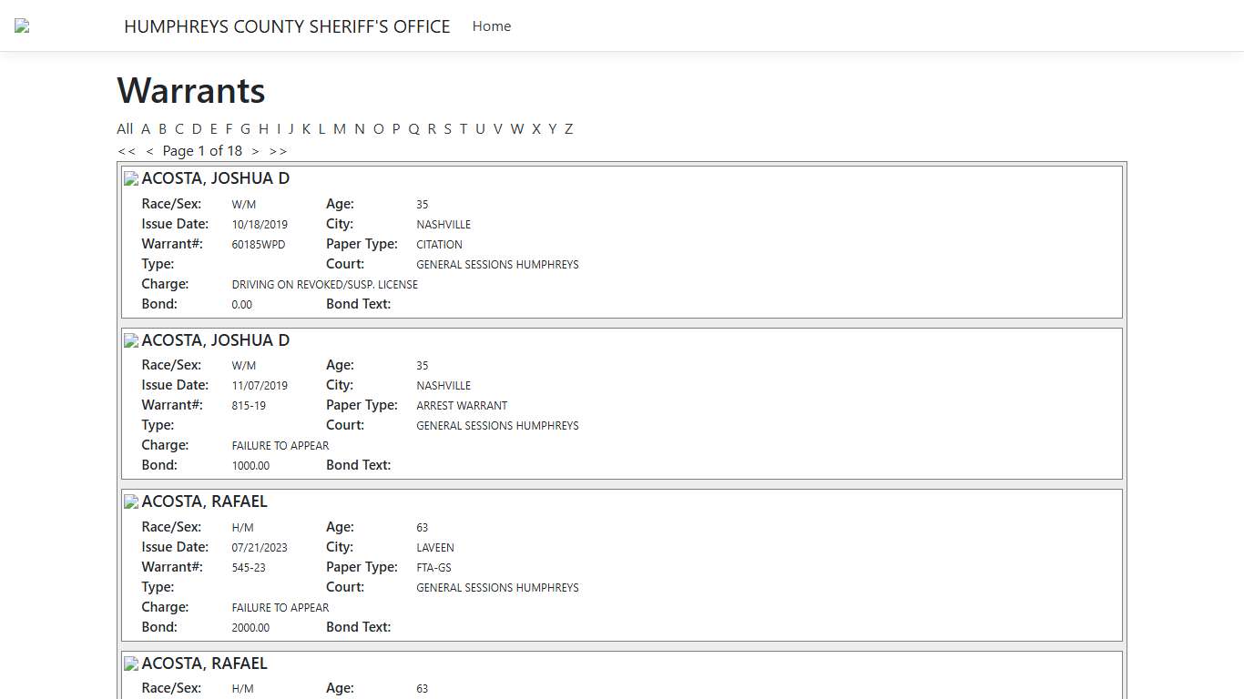Screen dimensions: 1244x699
Task: Go to the previous page of warrants
Action: pos(149,150)
